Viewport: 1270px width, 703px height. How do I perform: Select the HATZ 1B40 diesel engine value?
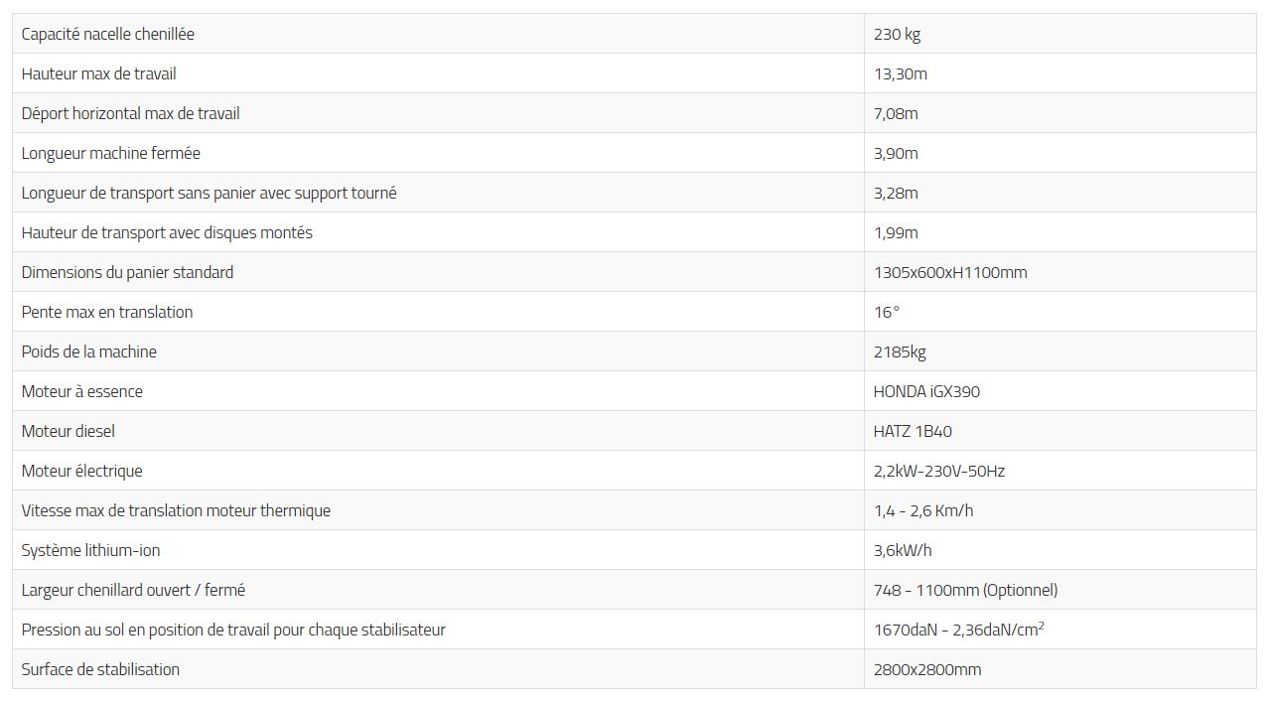(x=913, y=431)
